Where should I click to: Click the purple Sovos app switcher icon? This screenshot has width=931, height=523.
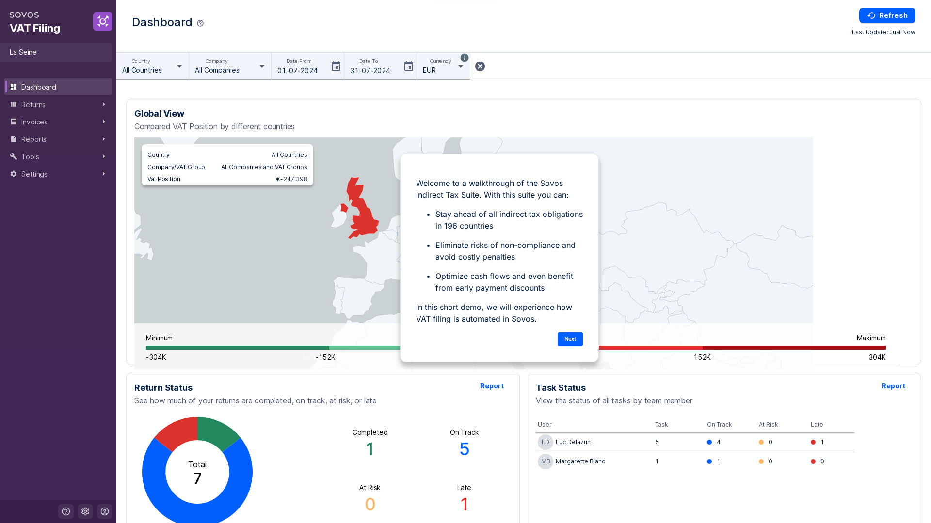pos(102,21)
